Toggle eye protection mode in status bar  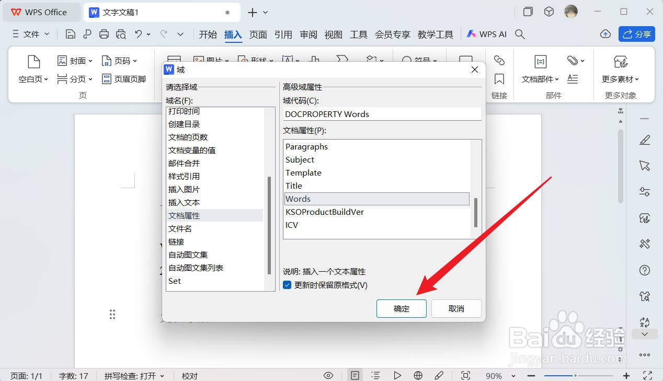pos(328,375)
